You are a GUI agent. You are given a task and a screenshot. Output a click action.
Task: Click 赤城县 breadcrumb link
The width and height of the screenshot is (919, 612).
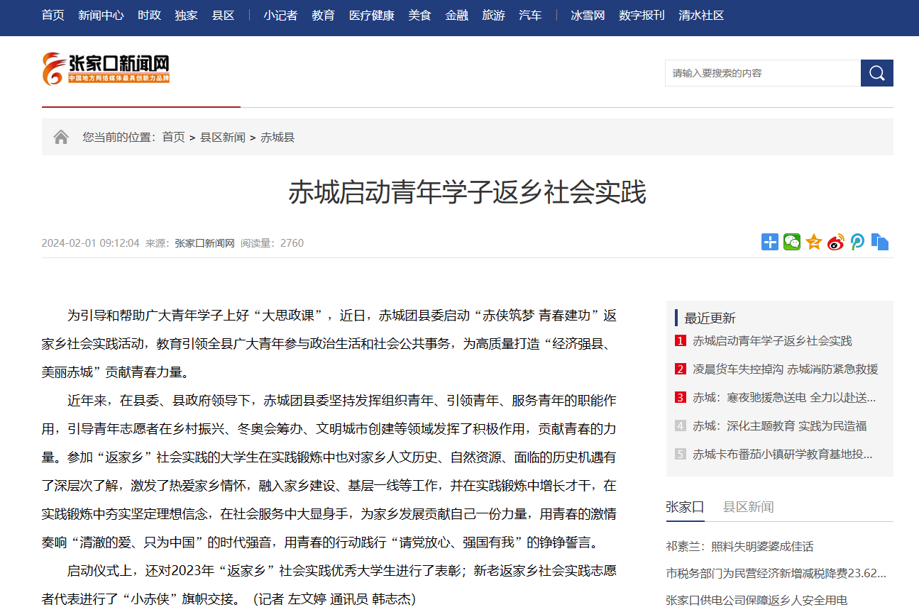pyautogui.click(x=277, y=137)
